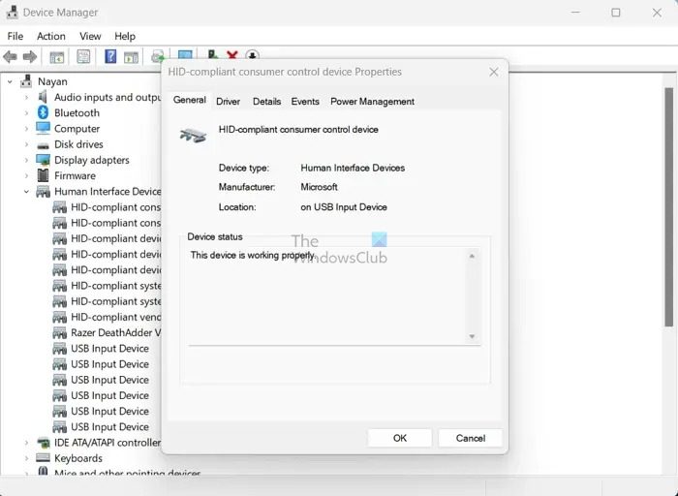Select the Keyboards tree label
The image size is (678, 496).
click(x=78, y=458)
